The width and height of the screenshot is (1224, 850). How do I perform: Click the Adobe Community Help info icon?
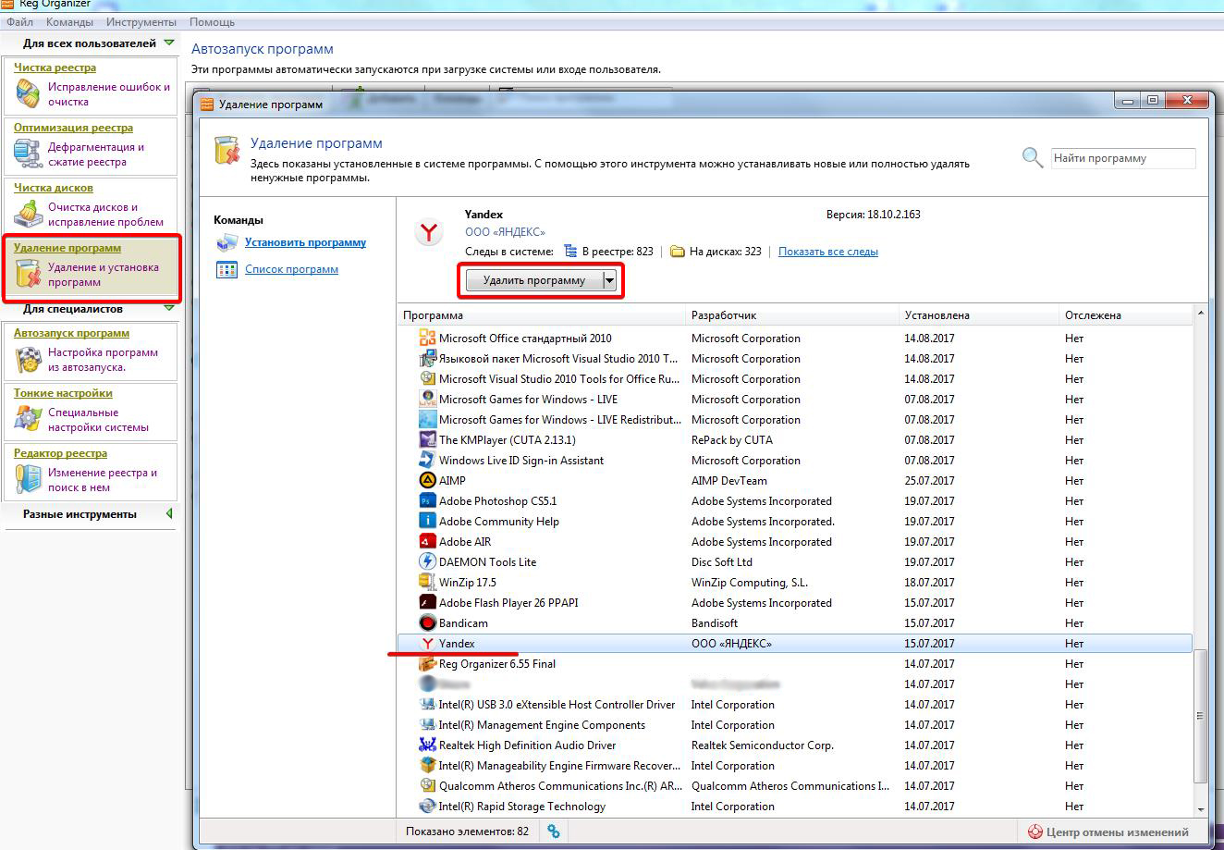(x=427, y=521)
